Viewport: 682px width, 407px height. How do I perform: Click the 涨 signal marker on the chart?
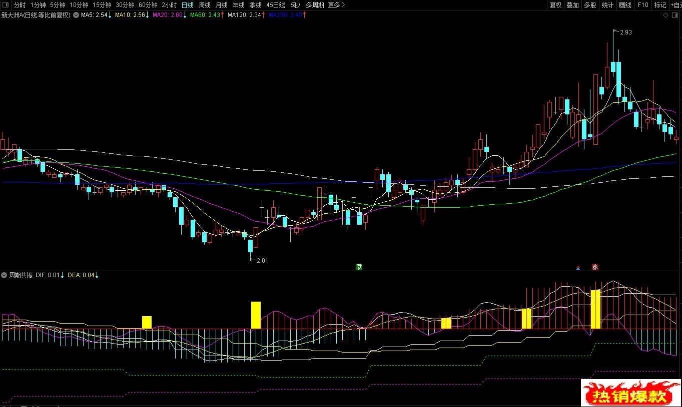click(x=595, y=267)
